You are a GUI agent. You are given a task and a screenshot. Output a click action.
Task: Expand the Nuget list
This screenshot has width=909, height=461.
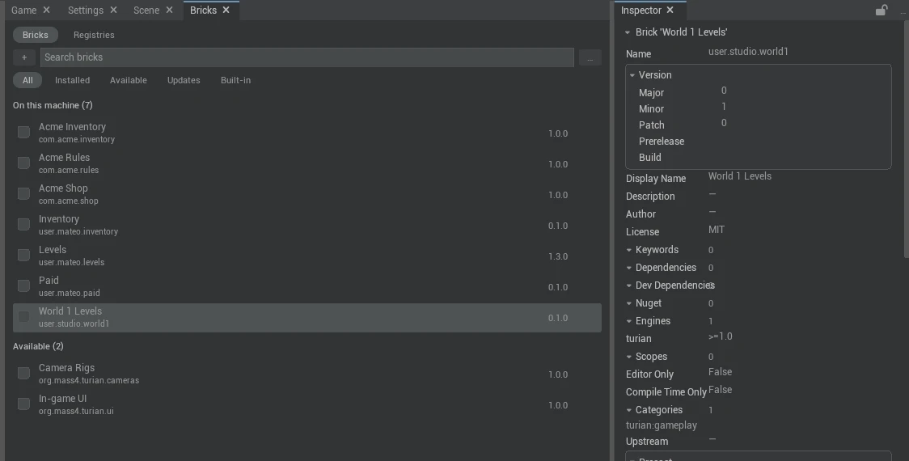[629, 303]
